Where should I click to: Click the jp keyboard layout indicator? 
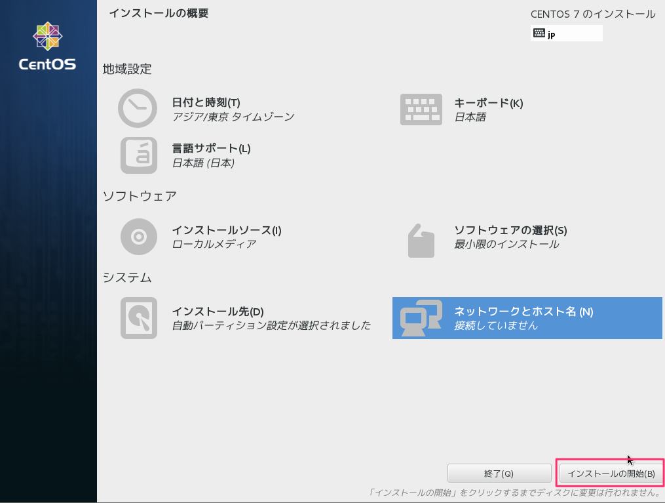(566, 33)
